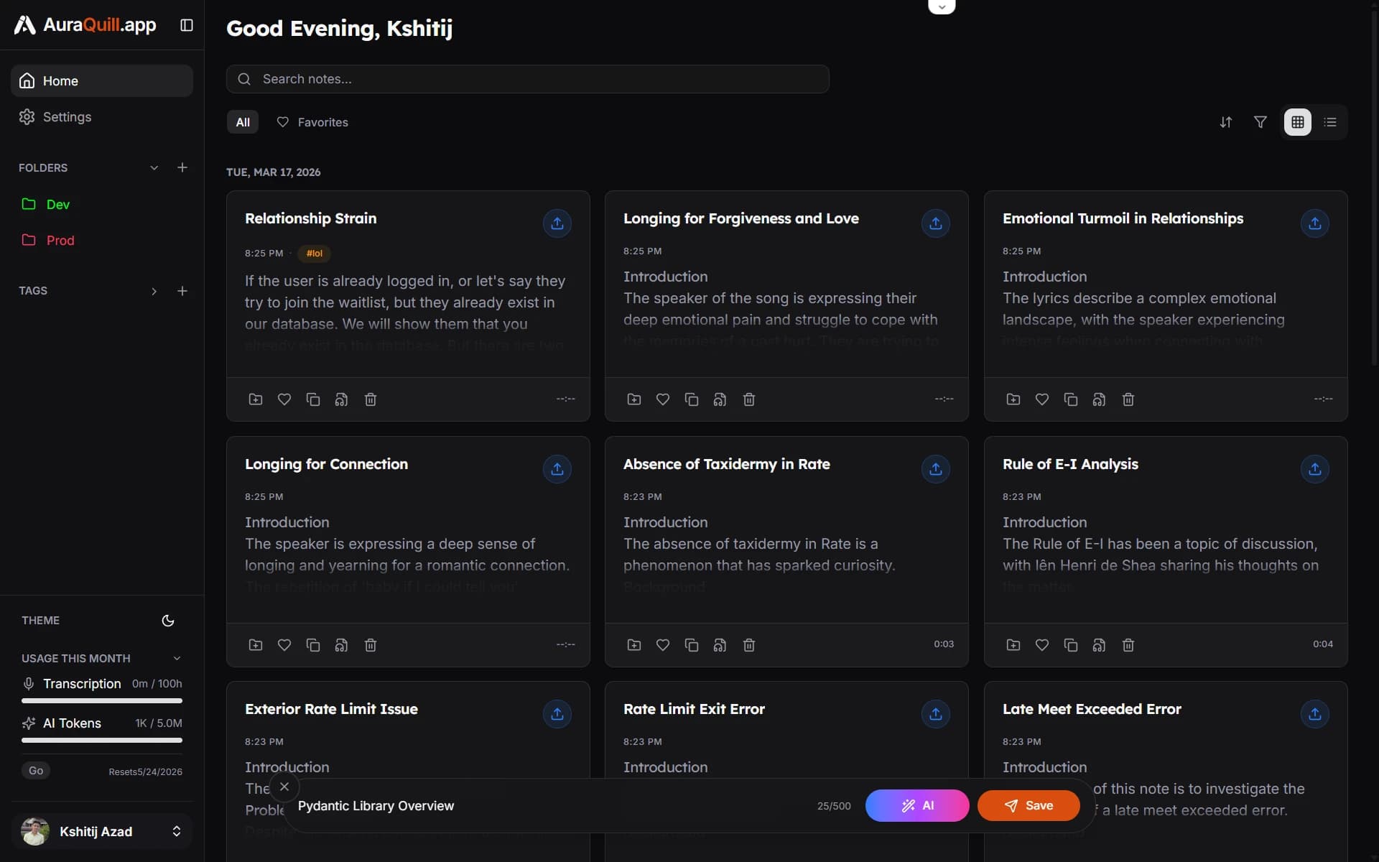This screenshot has height=862, width=1379.
Task: Duplicate the Relationship Strain note
Action: point(313,399)
